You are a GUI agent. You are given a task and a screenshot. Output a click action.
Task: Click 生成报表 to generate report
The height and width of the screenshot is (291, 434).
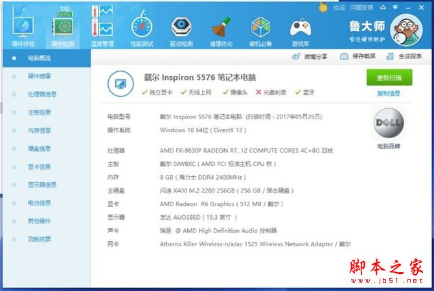(404, 56)
